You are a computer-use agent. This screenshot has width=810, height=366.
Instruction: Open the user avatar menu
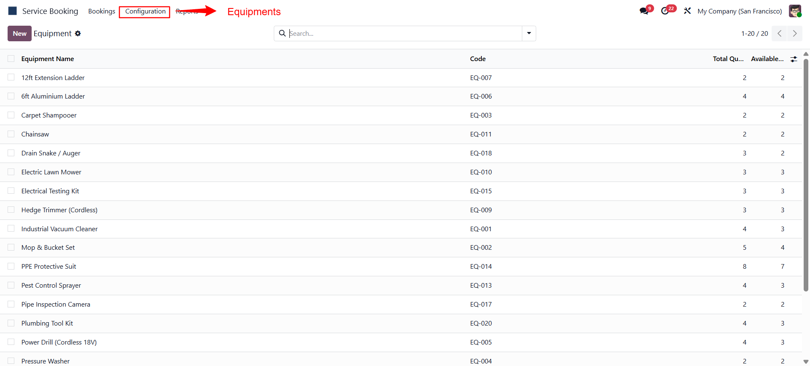[795, 11]
